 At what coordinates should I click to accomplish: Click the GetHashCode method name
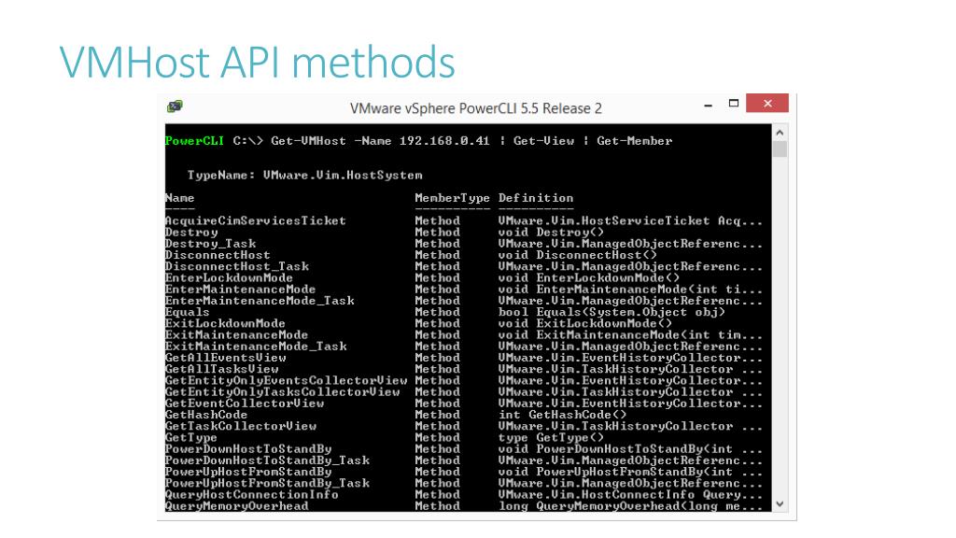(206, 415)
